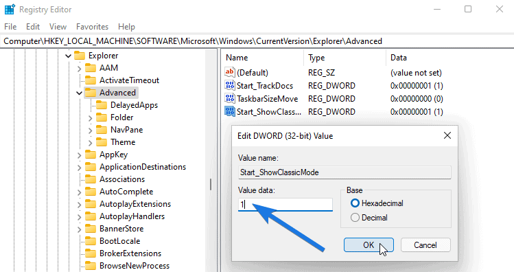Click the AutoplayExtensions folder icon
The height and width of the screenshot is (272, 514).
click(91, 204)
